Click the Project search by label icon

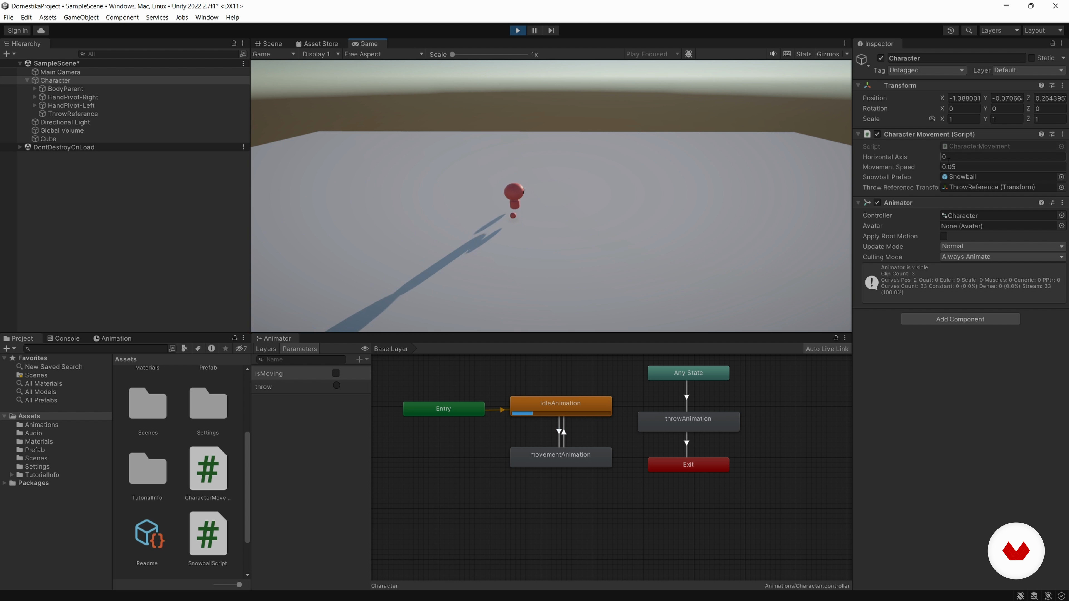(198, 348)
